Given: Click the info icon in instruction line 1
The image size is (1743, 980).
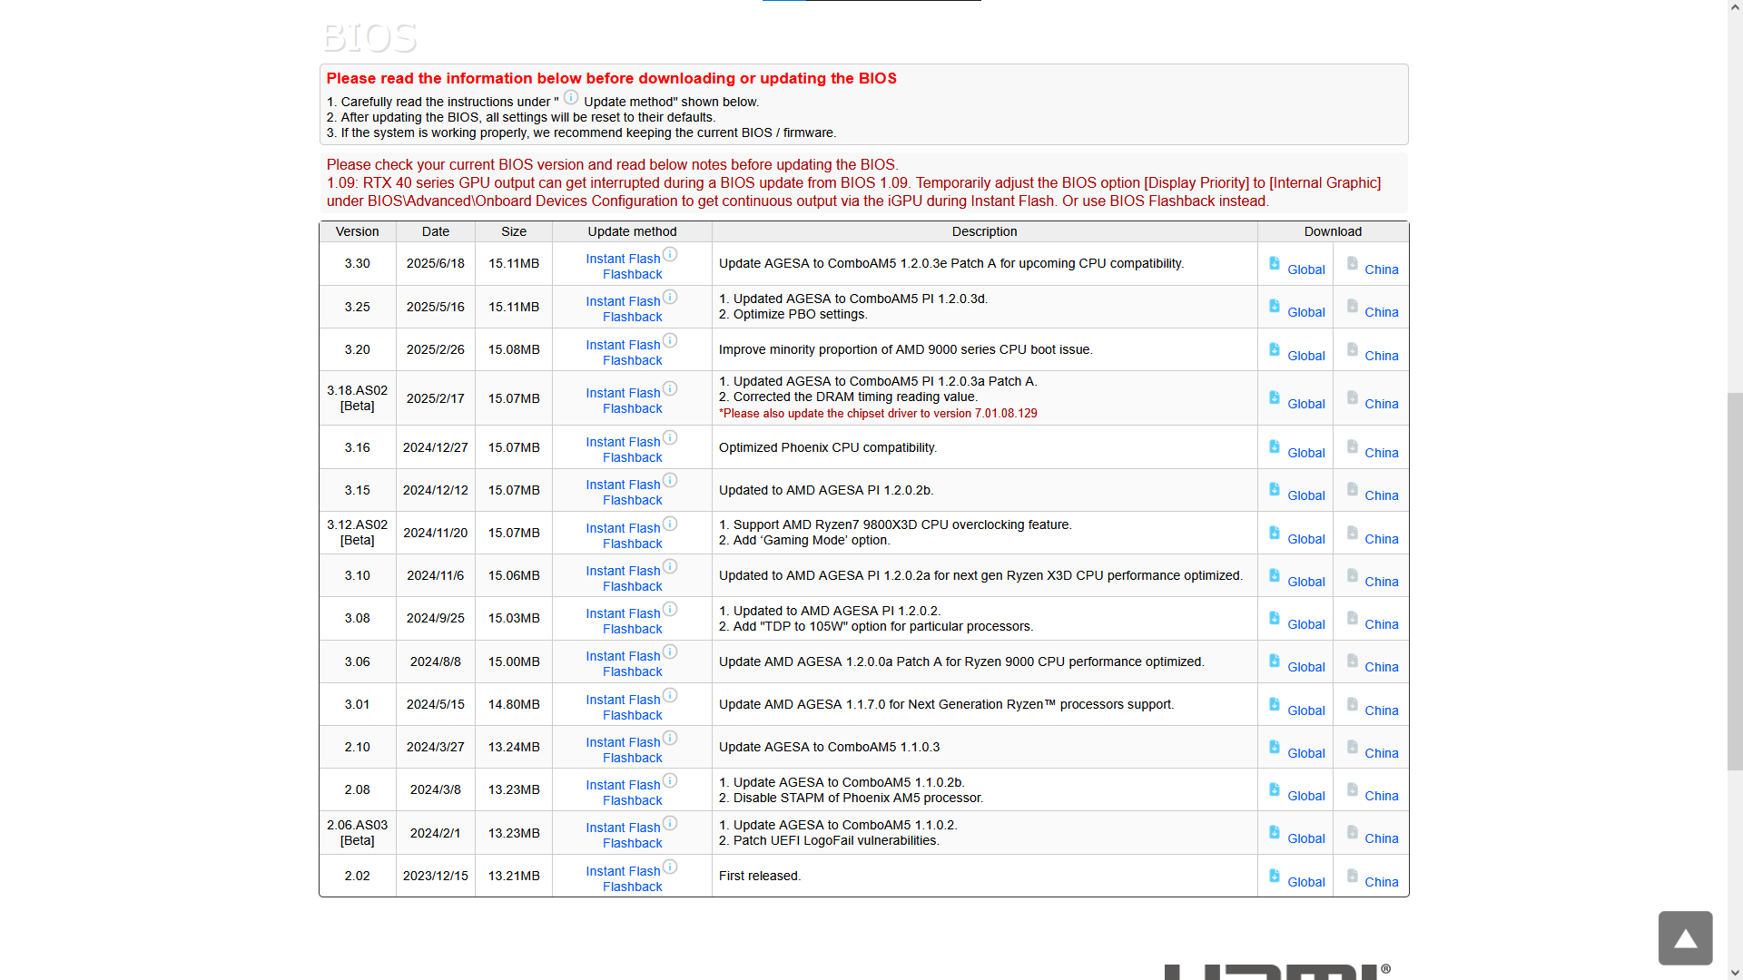Looking at the screenshot, I should 570,97.
